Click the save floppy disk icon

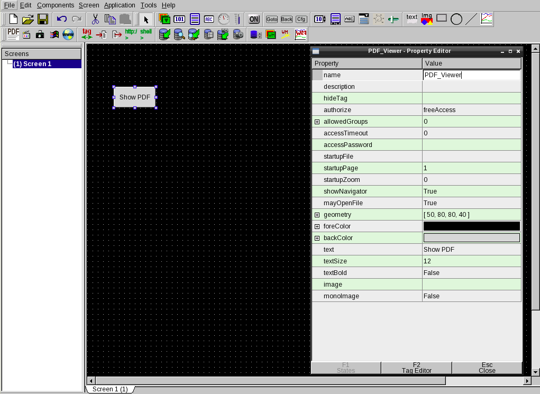pos(43,20)
